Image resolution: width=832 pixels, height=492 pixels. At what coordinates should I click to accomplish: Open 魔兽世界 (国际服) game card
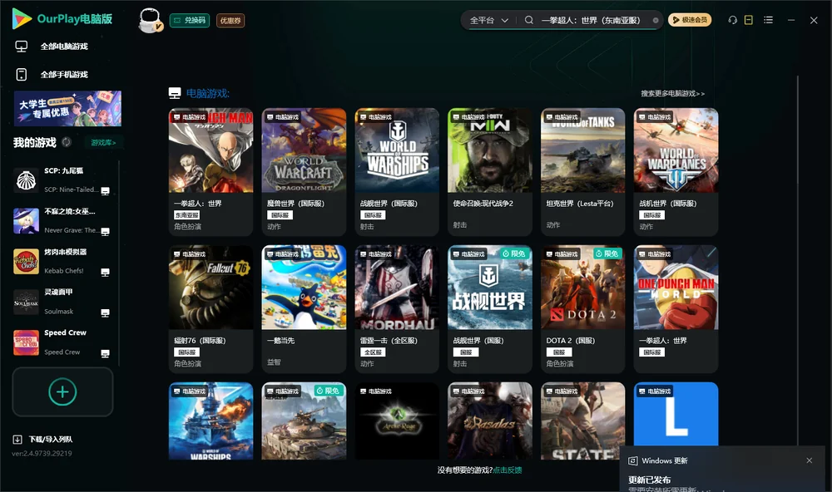click(x=304, y=172)
